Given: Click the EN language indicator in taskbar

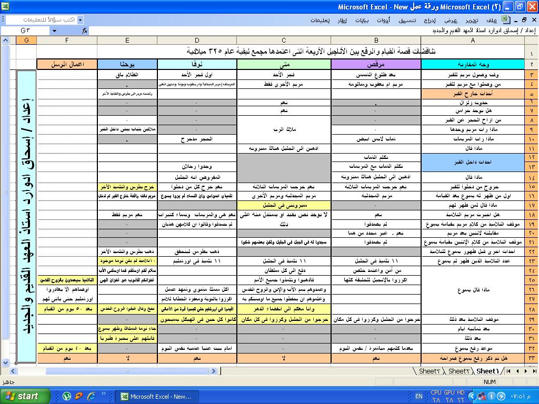Looking at the screenshot, I should (419, 396).
